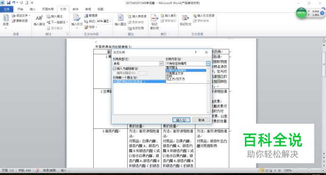Click 字数: 446 word count in status bar

[x=24, y=170]
